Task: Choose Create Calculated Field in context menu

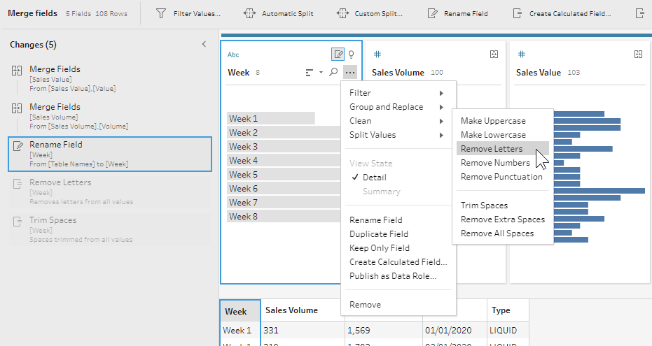Action: (x=398, y=262)
